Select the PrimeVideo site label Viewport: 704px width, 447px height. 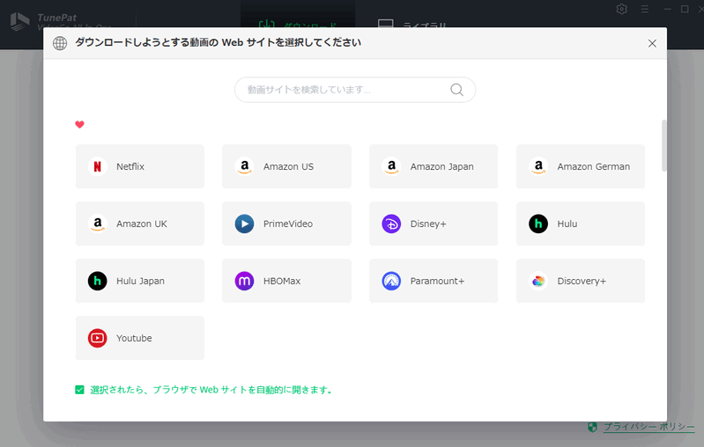pos(288,223)
